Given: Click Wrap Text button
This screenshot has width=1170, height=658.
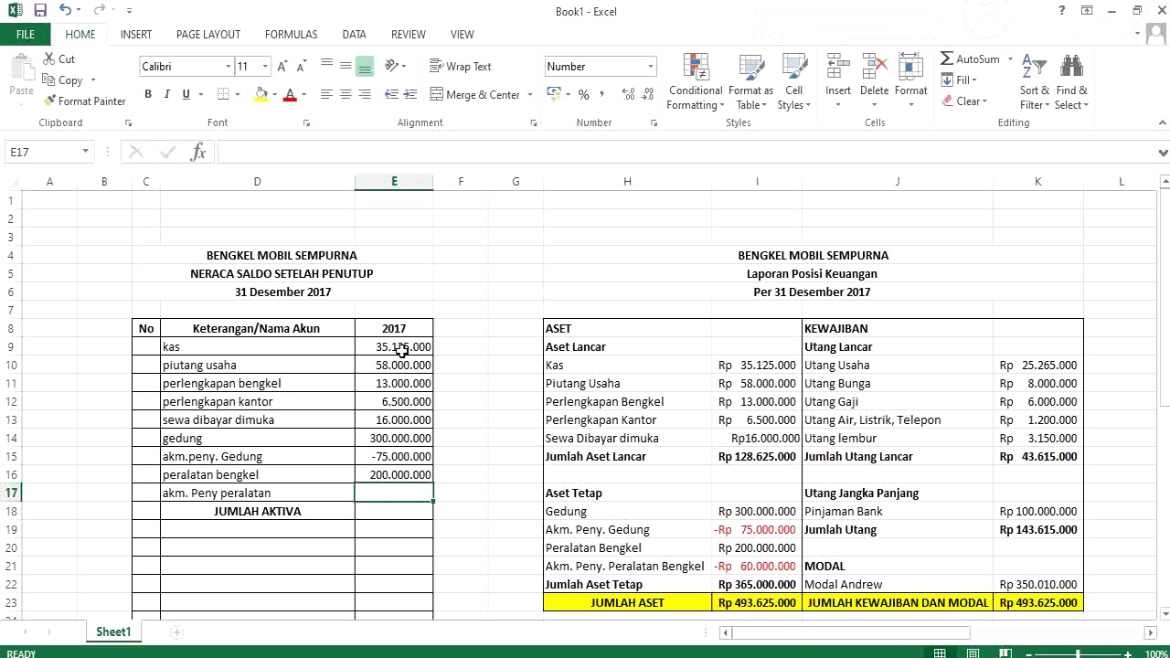Looking at the screenshot, I should click(x=461, y=66).
